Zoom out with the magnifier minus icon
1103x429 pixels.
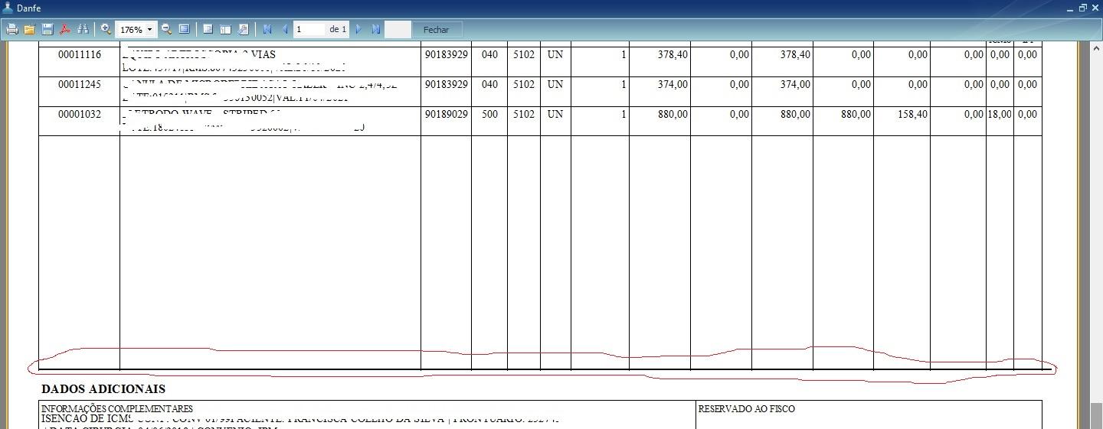pos(166,29)
